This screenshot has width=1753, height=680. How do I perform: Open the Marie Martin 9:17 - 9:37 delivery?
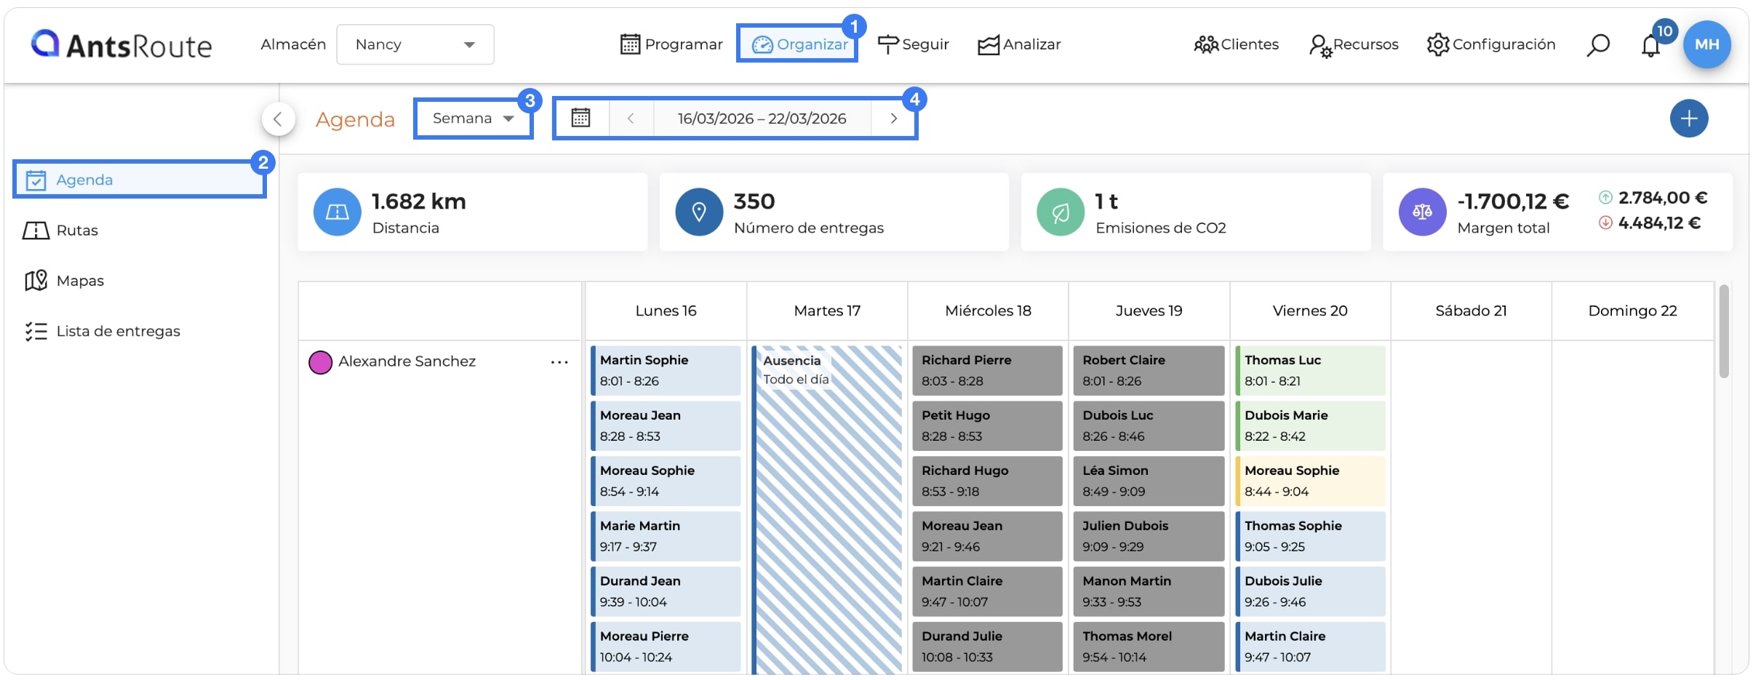(666, 536)
